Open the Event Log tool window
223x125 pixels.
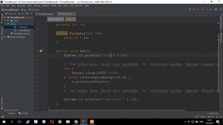212,113
